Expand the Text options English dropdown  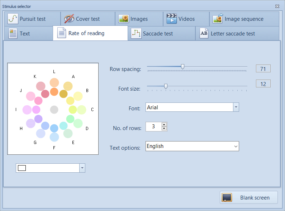click(x=236, y=146)
